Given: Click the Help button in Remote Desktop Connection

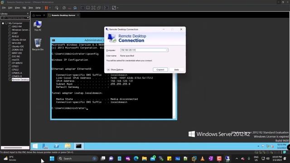Looking at the screenshot, I should [177, 70].
